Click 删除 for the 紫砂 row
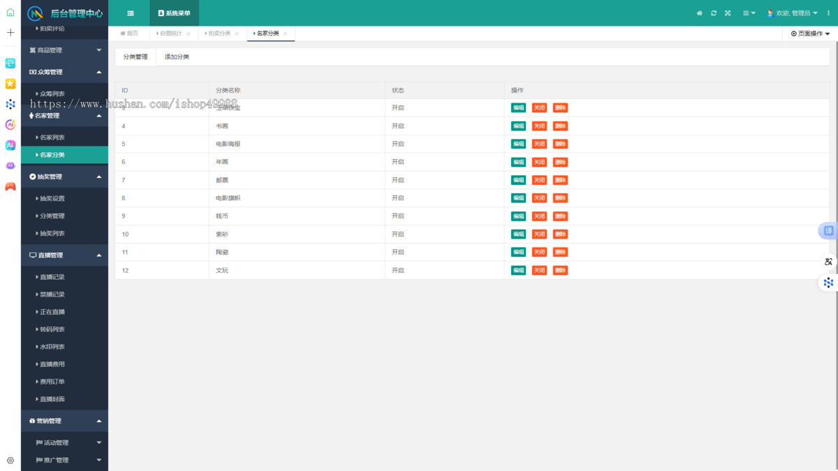 tap(560, 234)
